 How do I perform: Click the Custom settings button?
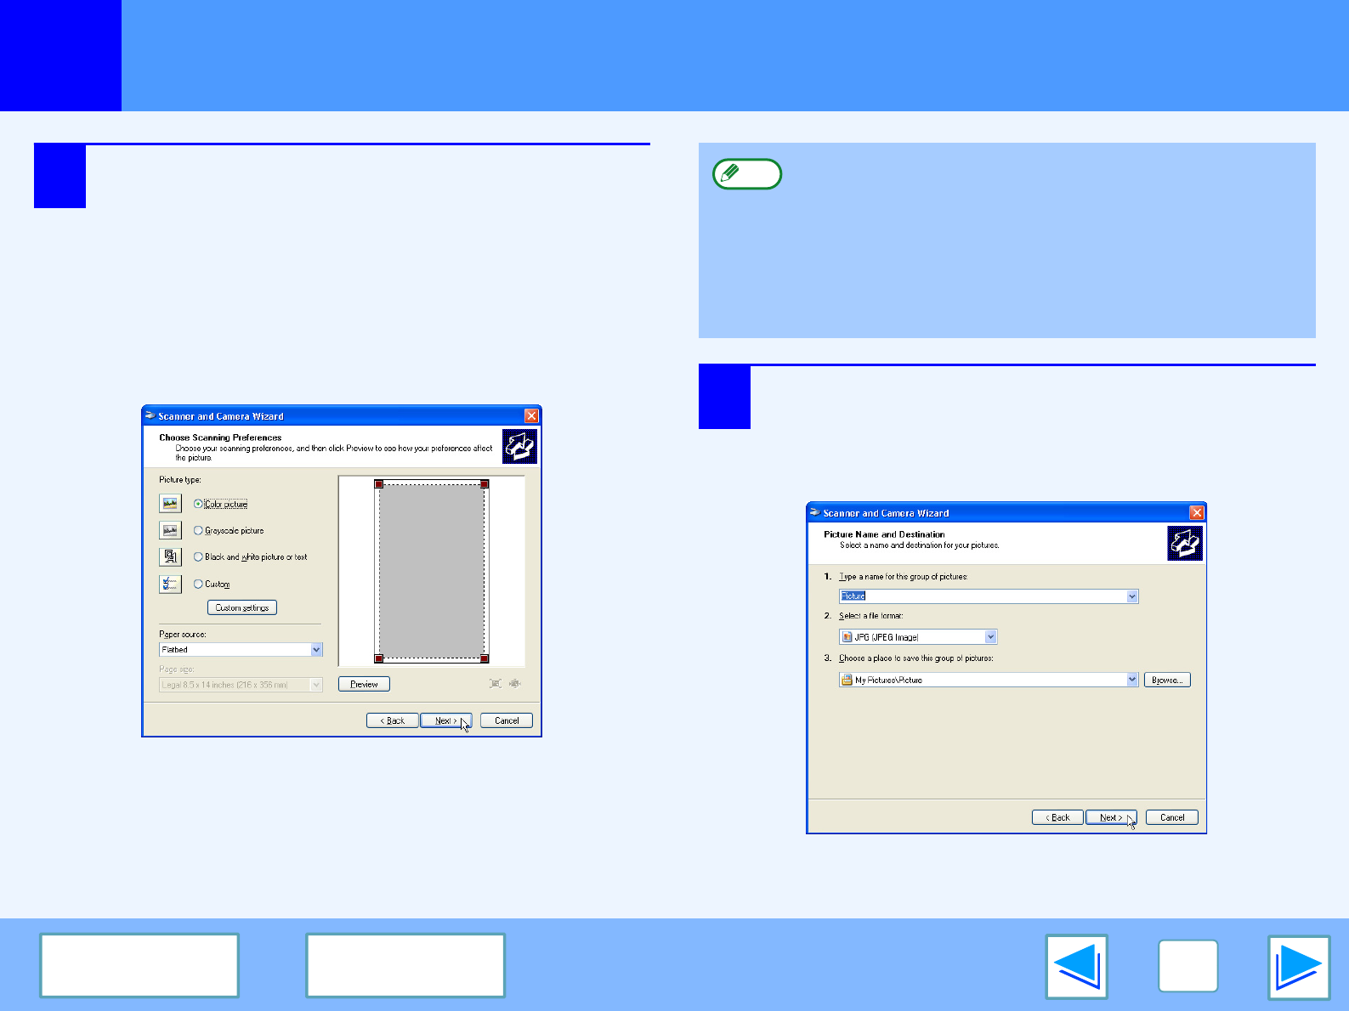point(242,607)
